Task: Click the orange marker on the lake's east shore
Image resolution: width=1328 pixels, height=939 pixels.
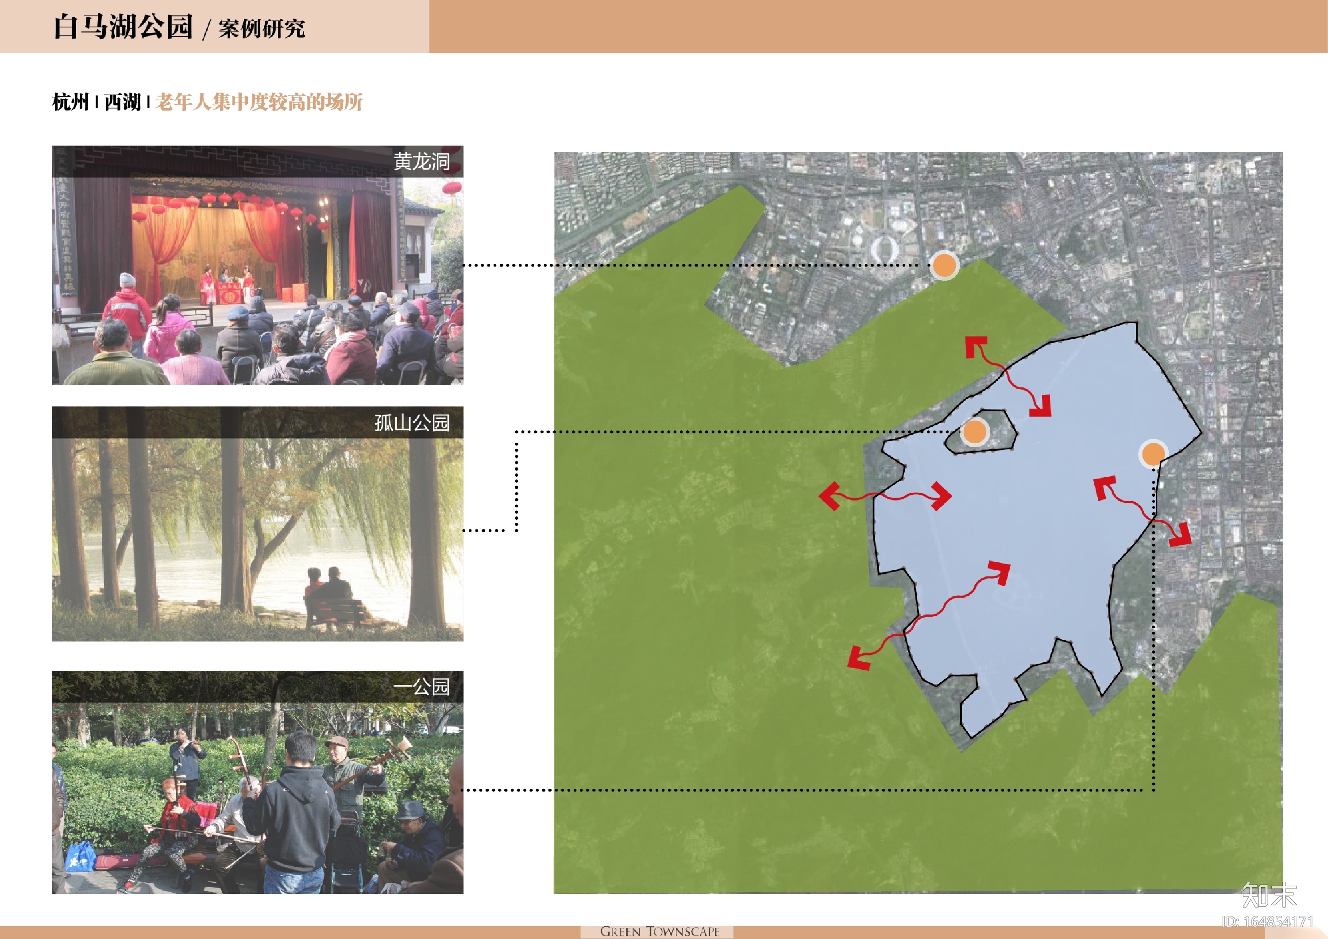Action: 1153,454
